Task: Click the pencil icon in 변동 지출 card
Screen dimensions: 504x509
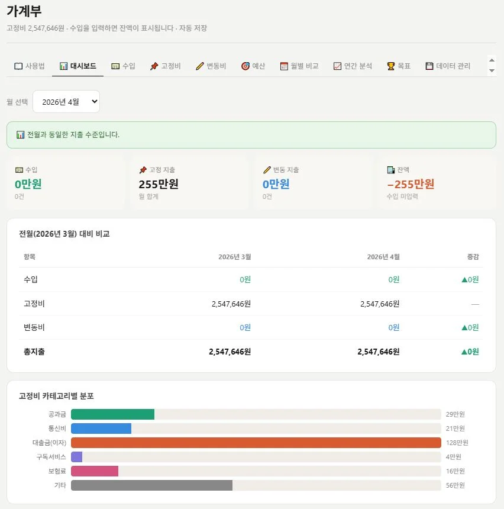Action: coord(267,170)
